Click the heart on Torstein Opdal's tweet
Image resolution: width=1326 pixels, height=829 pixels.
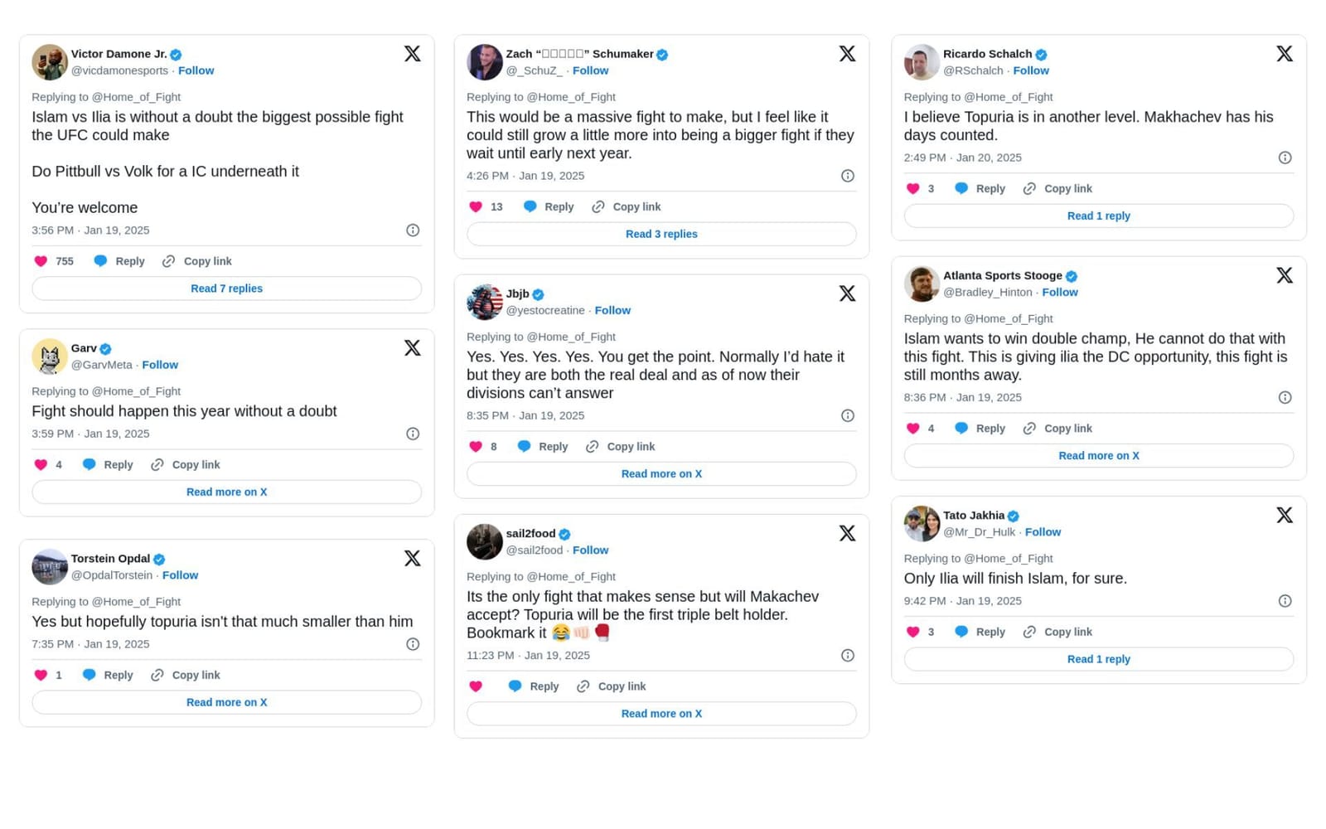coord(41,676)
